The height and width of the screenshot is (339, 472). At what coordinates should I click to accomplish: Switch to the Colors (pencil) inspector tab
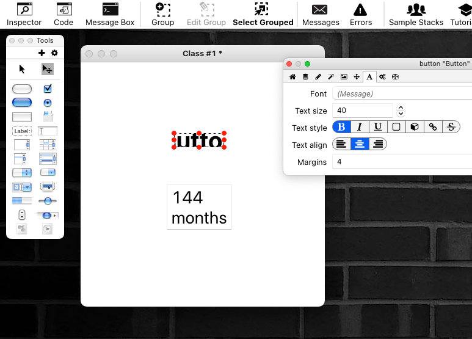coord(318,77)
